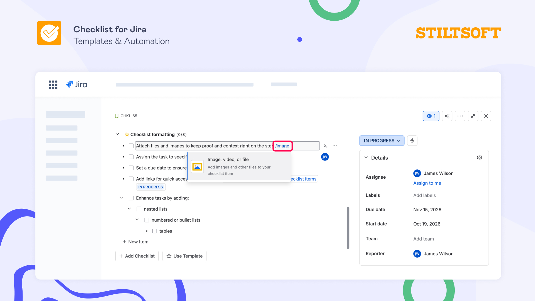Collapse the Enhance tasks by adding group
The image size is (535, 301).
click(x=121, y=198)
